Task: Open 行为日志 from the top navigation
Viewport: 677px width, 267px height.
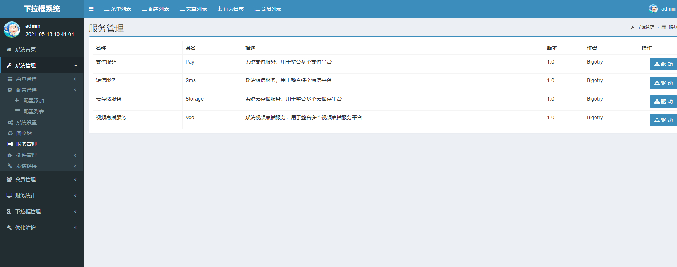Action: click(231, 9)
